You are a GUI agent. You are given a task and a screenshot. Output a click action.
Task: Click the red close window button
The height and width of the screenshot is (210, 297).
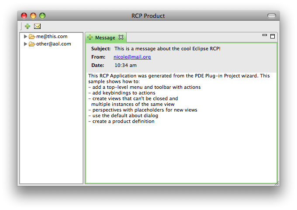(x=24, y=16)
